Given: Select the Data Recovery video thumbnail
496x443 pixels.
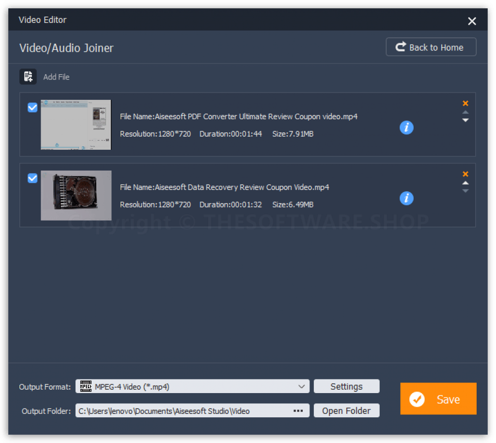Looking at the screenshot, I should pos(76,195).
